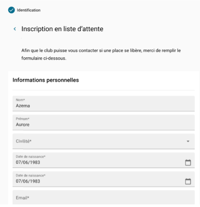Click the Azema value in Nom field
Viewport: 200px width, 207px height.
22,105
